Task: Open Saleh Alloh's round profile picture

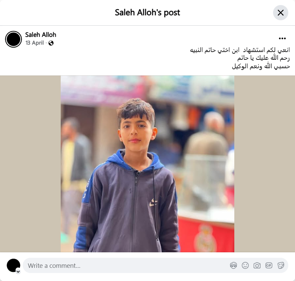Action: pyautogui.click(x=13, y=39)
